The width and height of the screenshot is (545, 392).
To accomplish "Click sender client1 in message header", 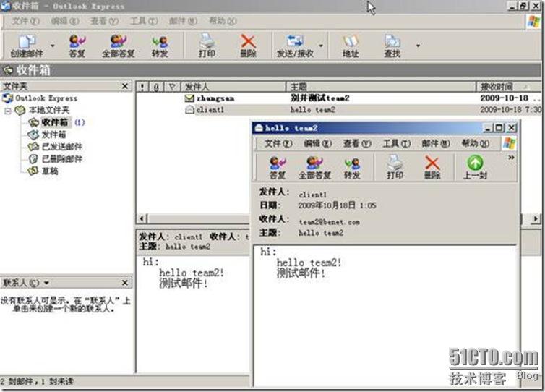I will point(312,195).
